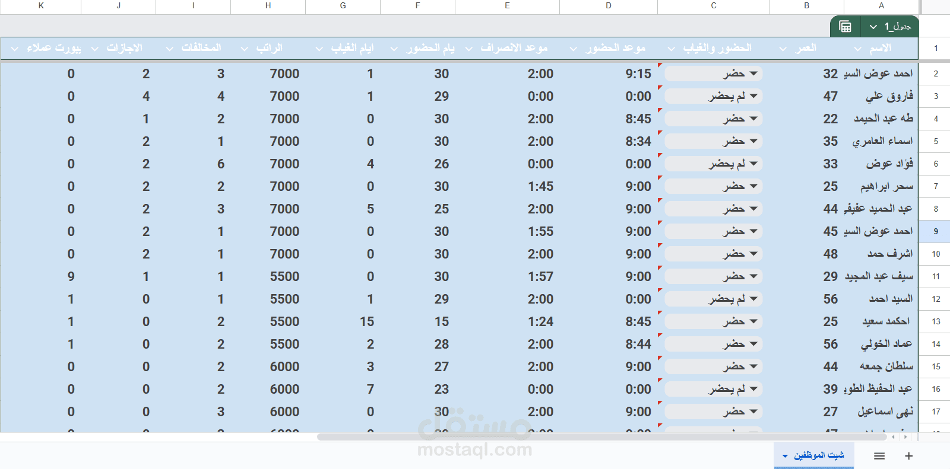Click departure time cell 1:55
The width and height of the screenshot is (950, 469).
tap(540, 231)
